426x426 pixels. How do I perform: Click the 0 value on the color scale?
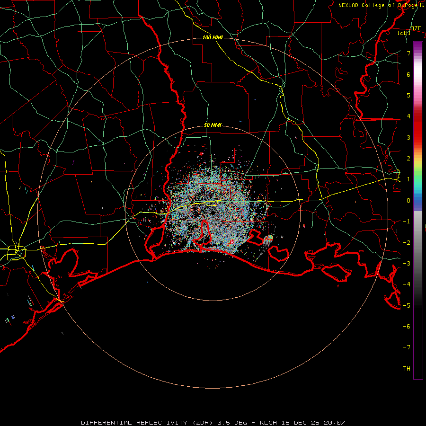point(408,201)
